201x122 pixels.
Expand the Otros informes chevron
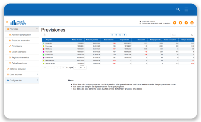point(37,74)
